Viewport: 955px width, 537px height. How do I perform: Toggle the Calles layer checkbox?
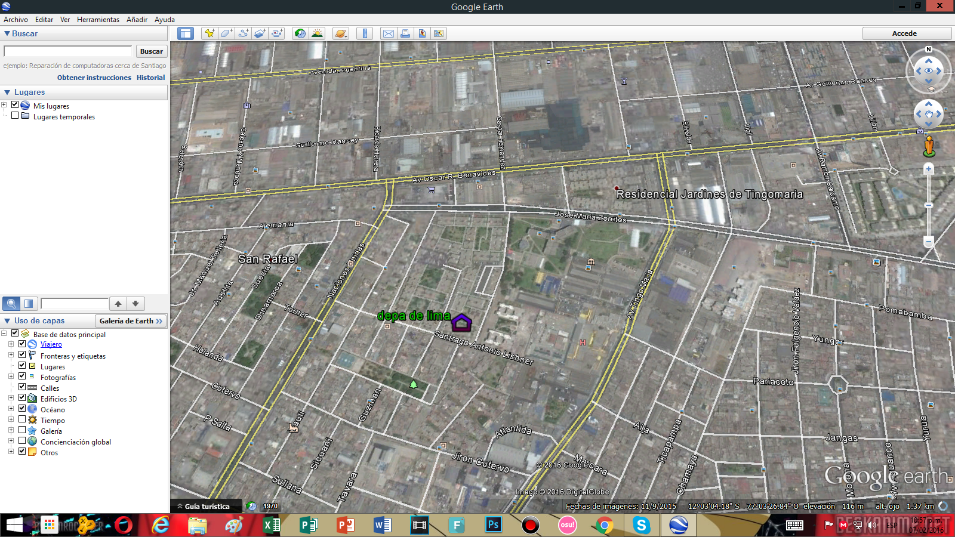(x=22, y=387)
